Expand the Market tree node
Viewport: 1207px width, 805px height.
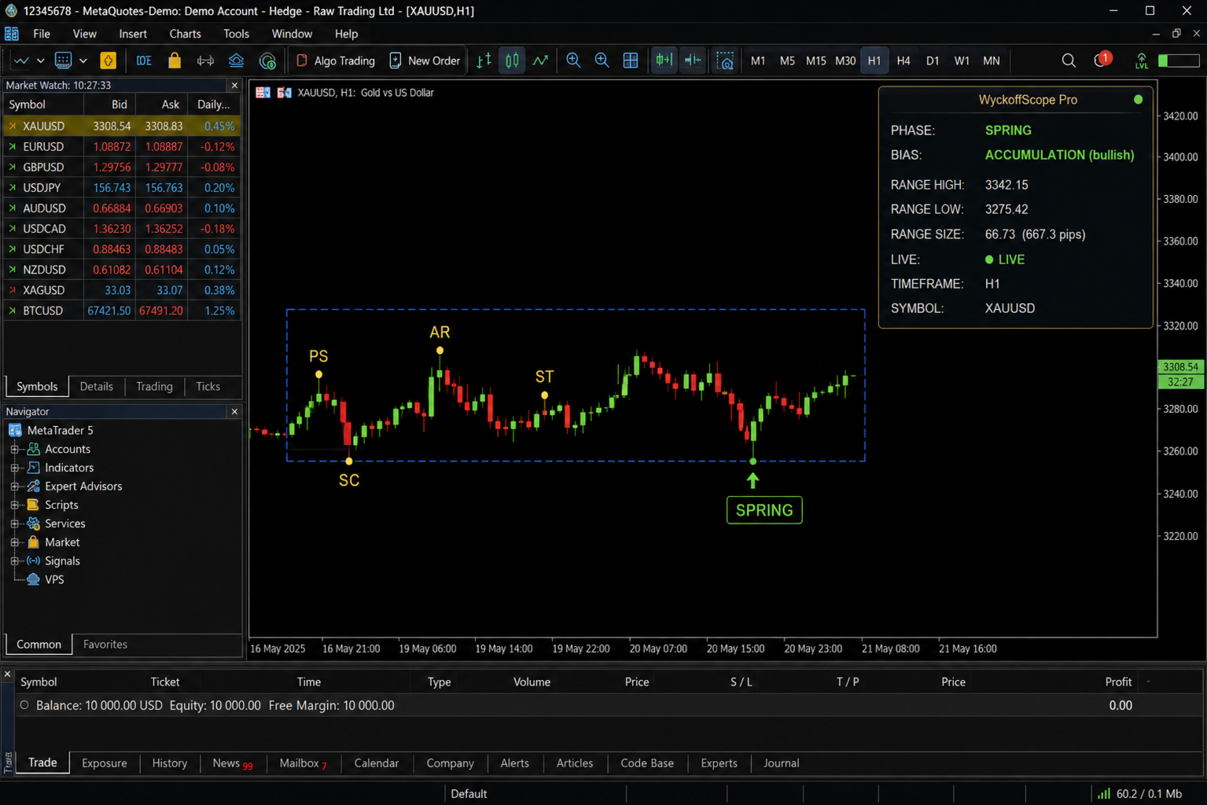[14, 542]
